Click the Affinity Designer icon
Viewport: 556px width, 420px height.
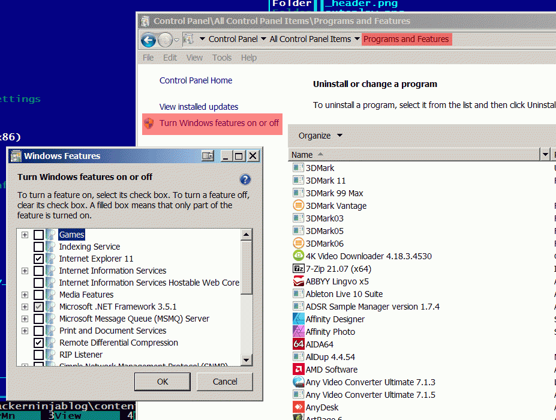(298, 319)
